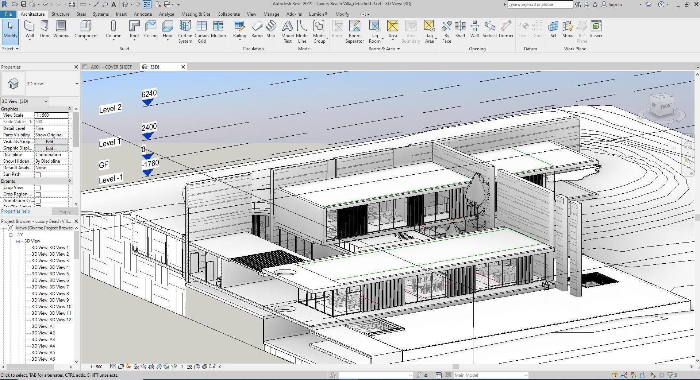Select the Column tool
The width and height of the screenshot is (700, 380).
(114, 30)
